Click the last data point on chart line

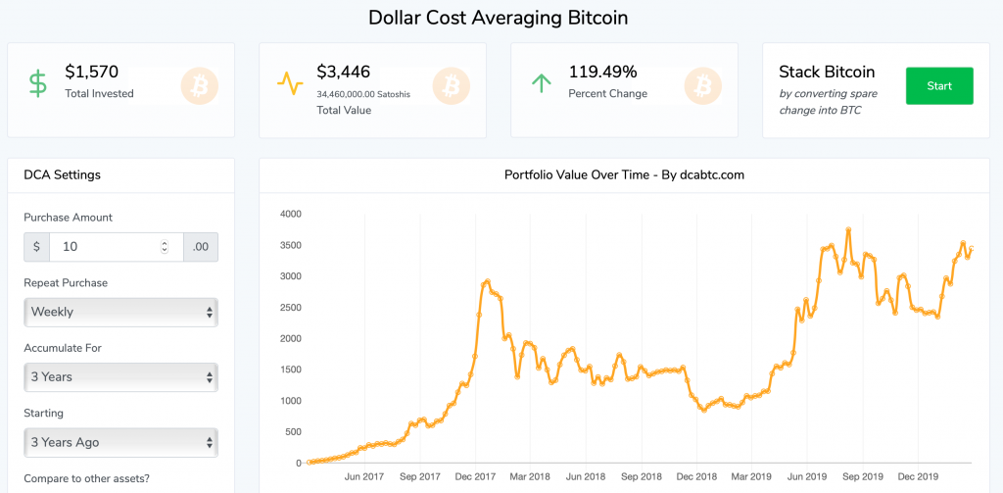pos(971,248)
